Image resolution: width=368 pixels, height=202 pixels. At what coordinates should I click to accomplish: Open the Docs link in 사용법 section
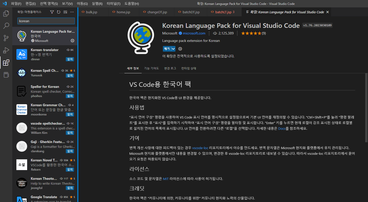coord(282,128)
